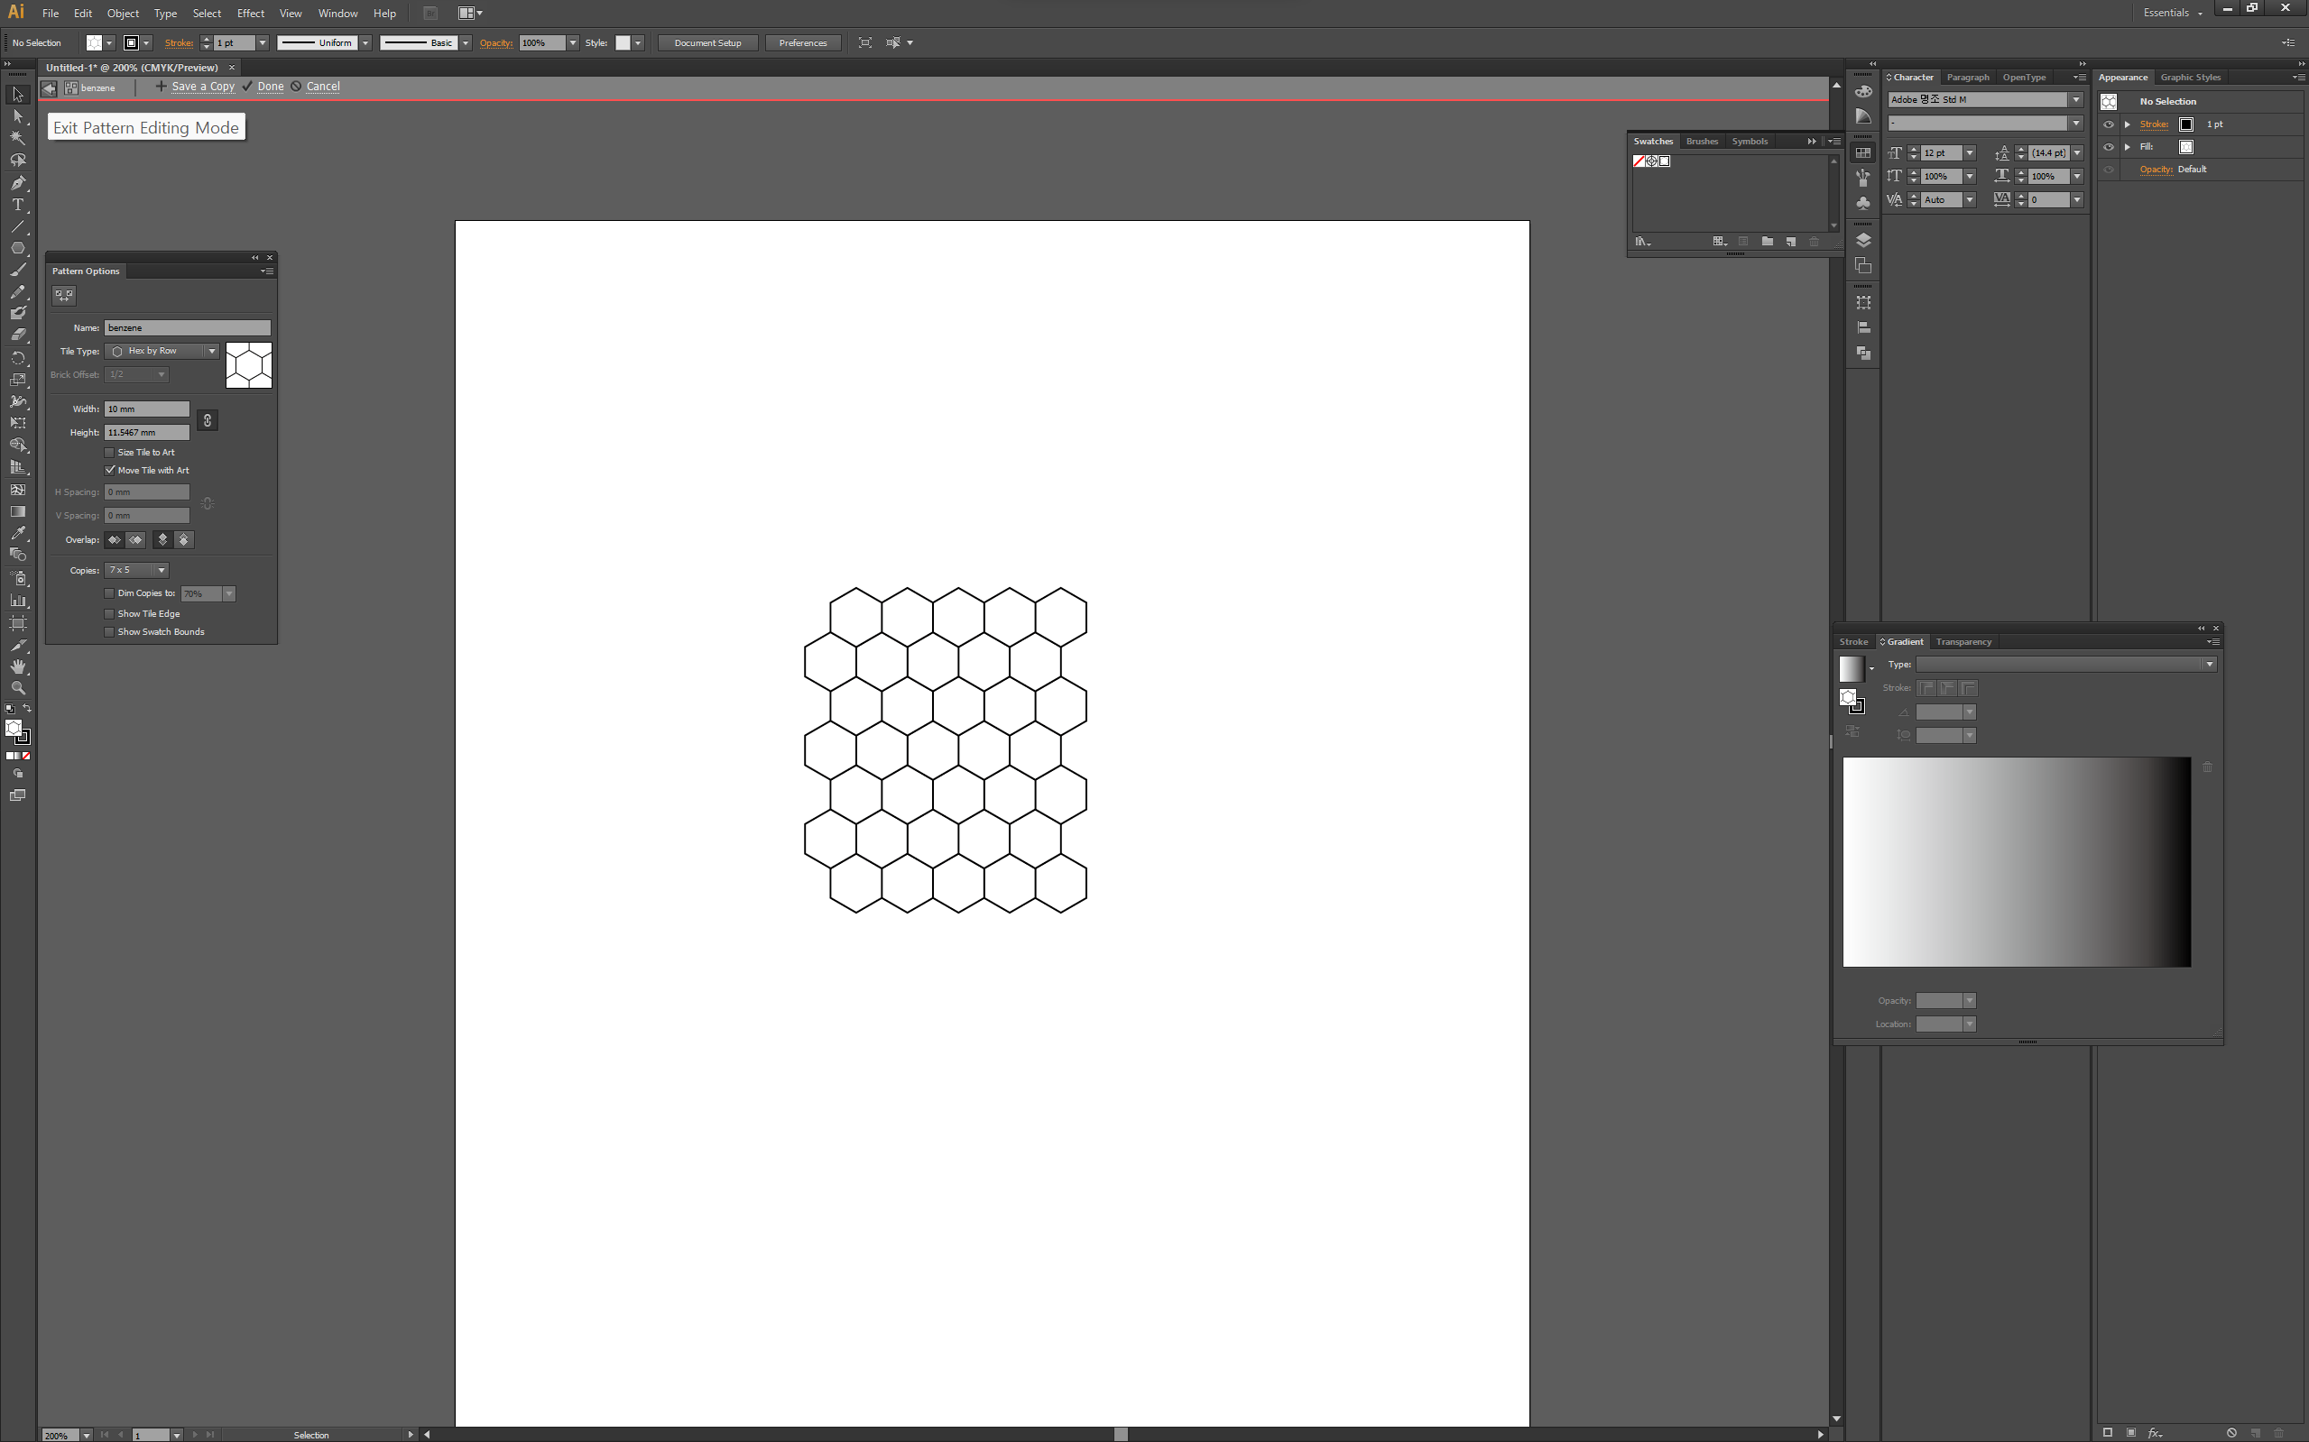Enable Show Tile Edge checkbox
The image size is (2309, 1442).
point(110,614)
